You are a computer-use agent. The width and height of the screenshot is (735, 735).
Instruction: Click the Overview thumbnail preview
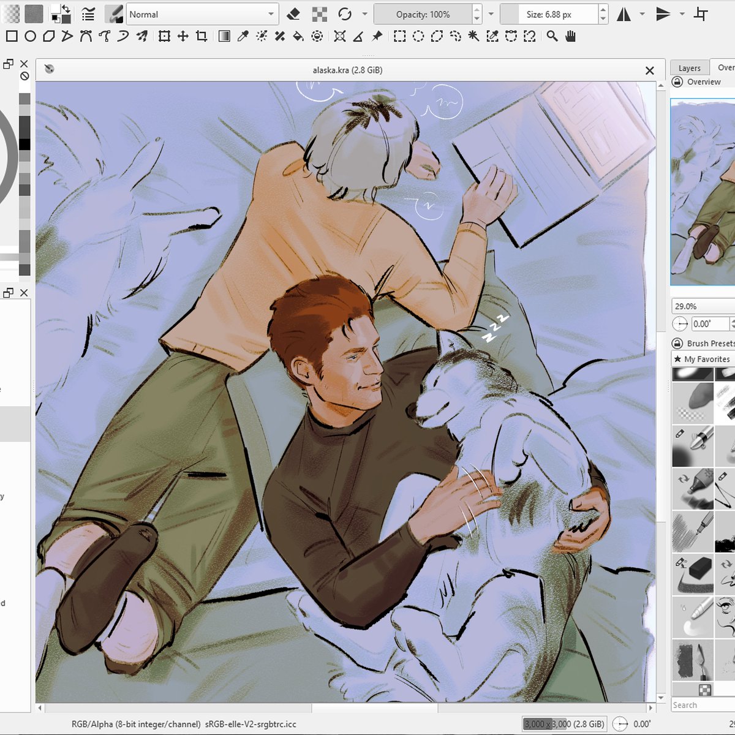click(x=703, y=192)
